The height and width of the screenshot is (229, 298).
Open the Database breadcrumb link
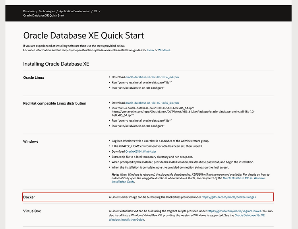click(x=29, y=11)
